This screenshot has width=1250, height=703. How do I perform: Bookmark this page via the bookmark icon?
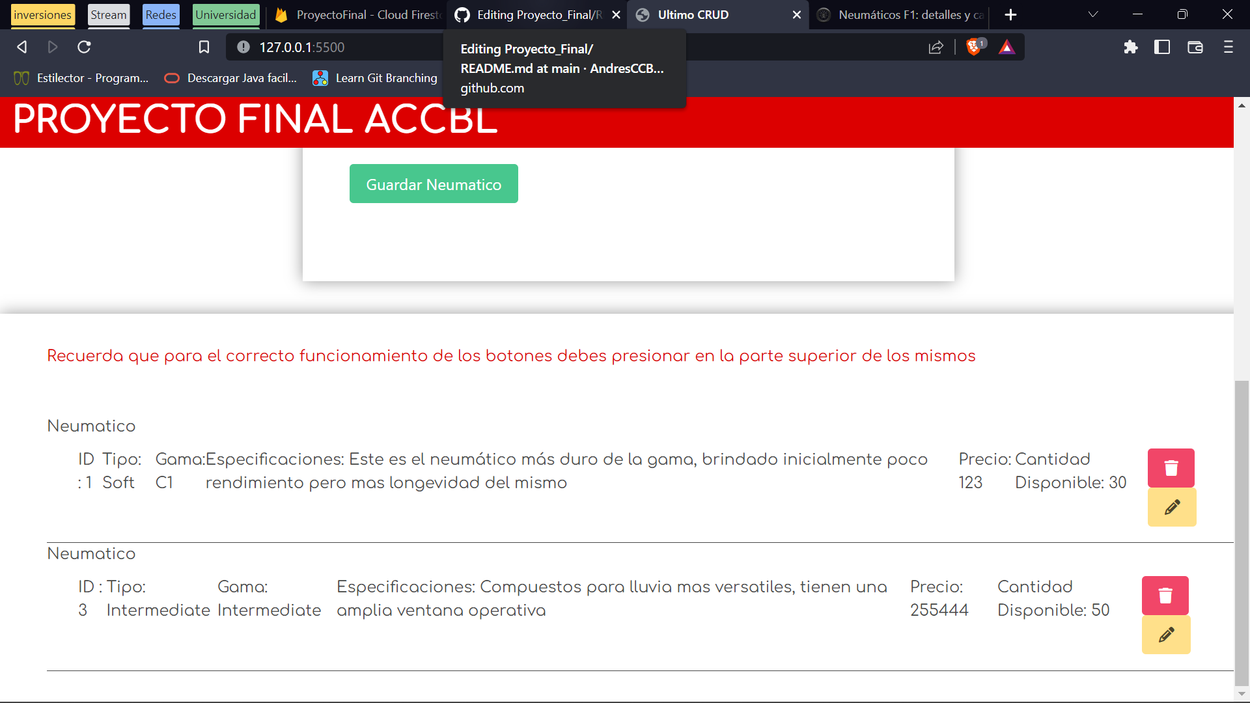pos(204,47)
